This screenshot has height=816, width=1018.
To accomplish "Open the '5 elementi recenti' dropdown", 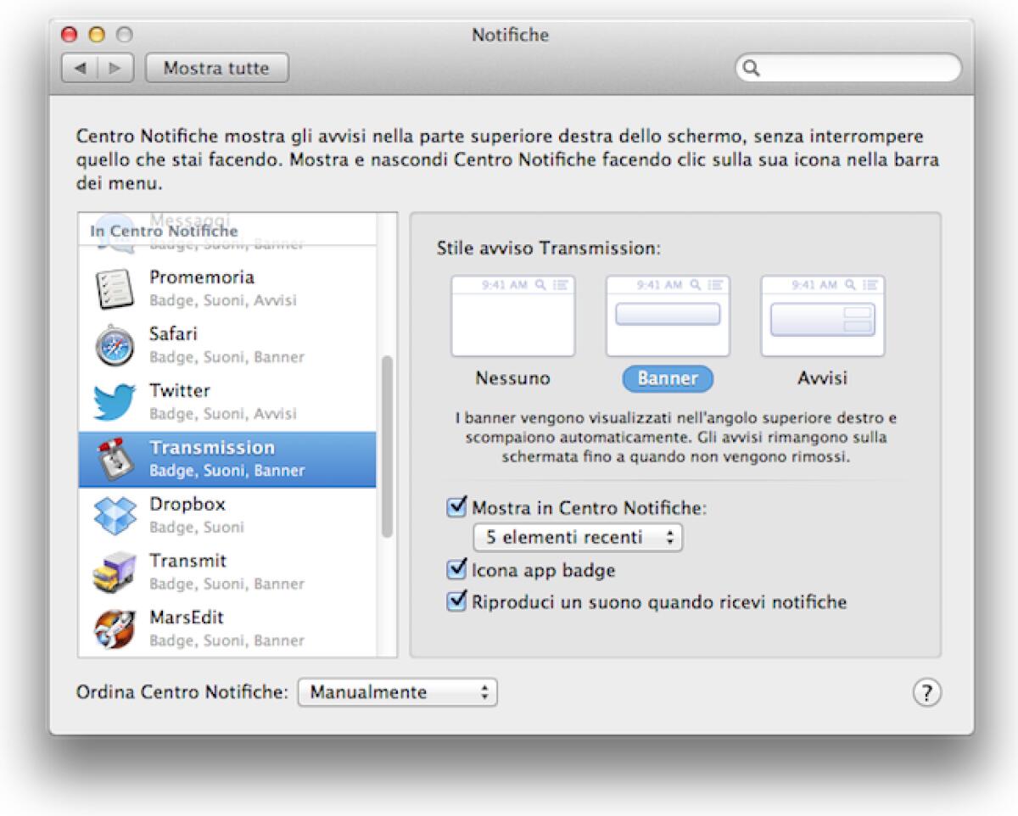I will point(577,538).
